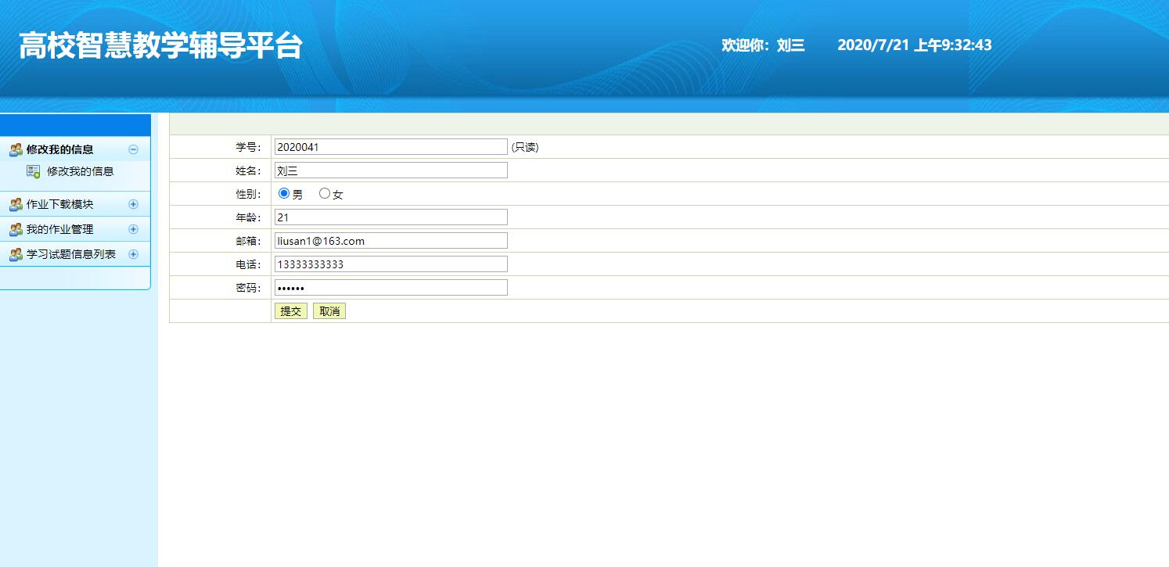Click the people icon beside 我的作业管理

pyautogui.click(x=16, y=229)
